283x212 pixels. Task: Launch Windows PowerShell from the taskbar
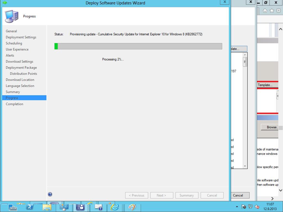[30, 207]
